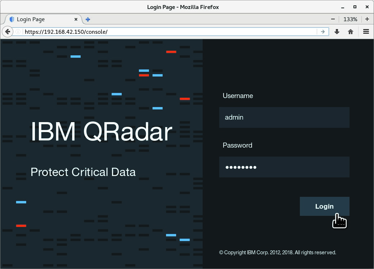This screenshot has width=374, height=269.
Task: Focus the Username field containing admin
Action: pyautogui.click(x=284, y=117)
